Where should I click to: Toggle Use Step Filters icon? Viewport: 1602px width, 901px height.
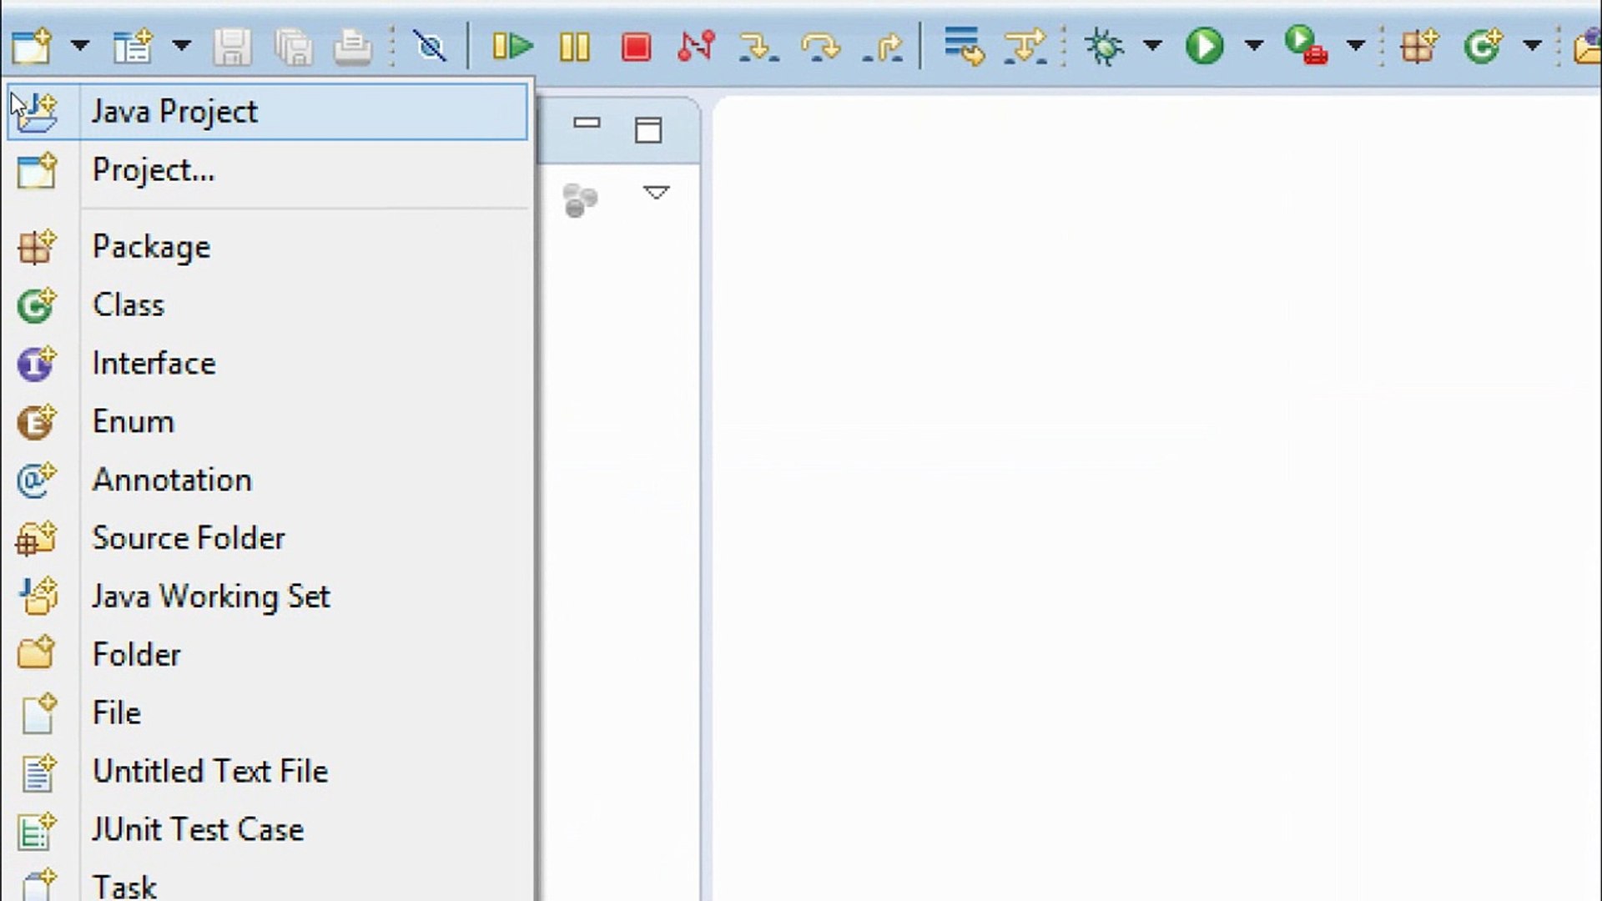point(1025,46)
